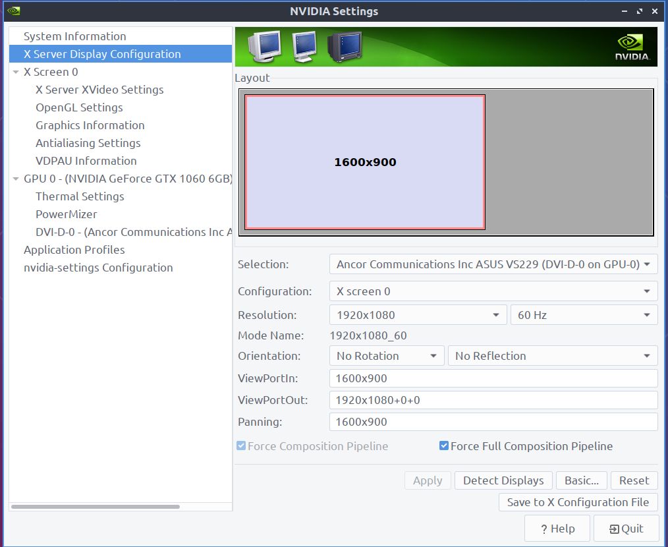
Task: Collapse the GPU 0 tree node
Action: pyautogui.click(x=16, y=179)
